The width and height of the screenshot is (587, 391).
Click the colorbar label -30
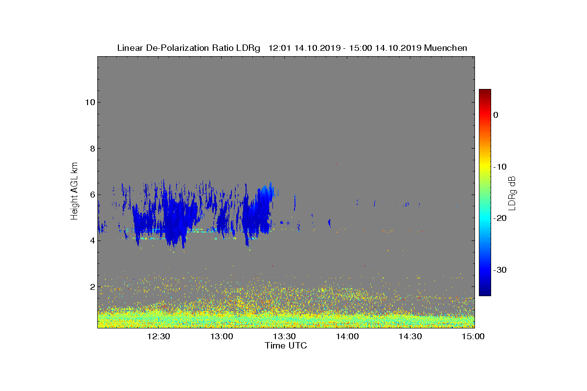[x=499, y=270]
